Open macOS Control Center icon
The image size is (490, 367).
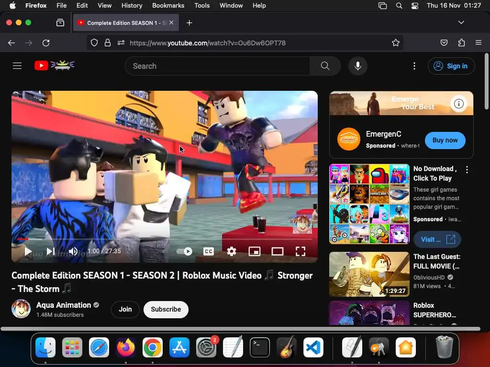(x=415, y=5)
